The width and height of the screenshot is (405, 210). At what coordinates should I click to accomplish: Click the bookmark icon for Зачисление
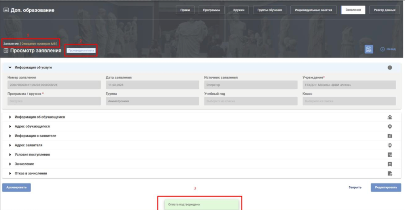(390, 164)
